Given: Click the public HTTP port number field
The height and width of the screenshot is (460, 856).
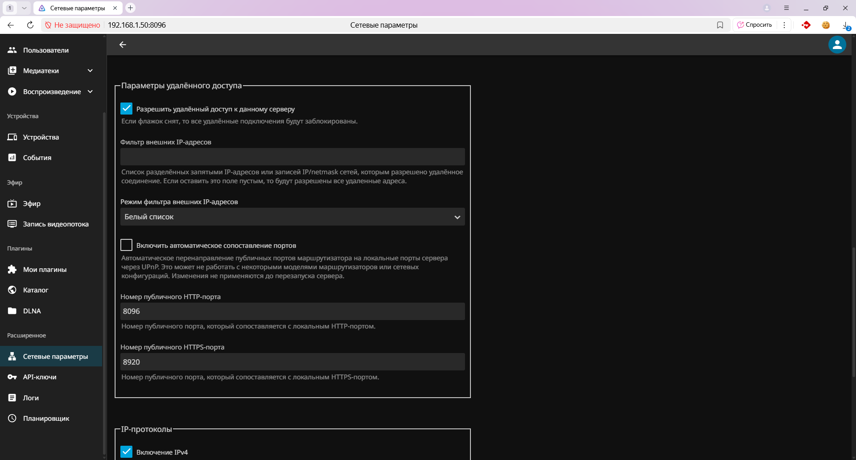Looking at the screenshot, I should (x=292, y=312).
